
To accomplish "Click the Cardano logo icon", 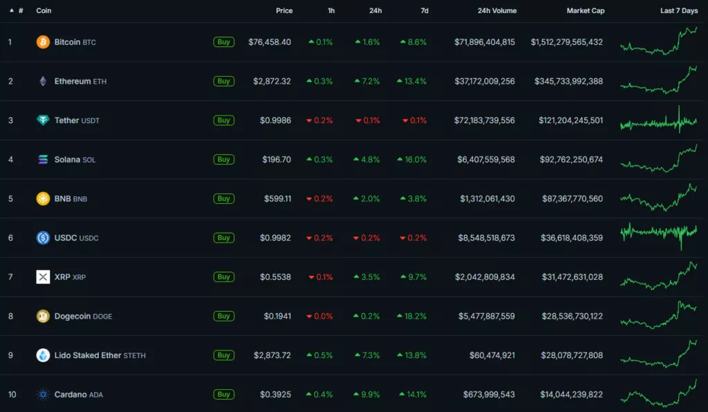I will point(43,395).
